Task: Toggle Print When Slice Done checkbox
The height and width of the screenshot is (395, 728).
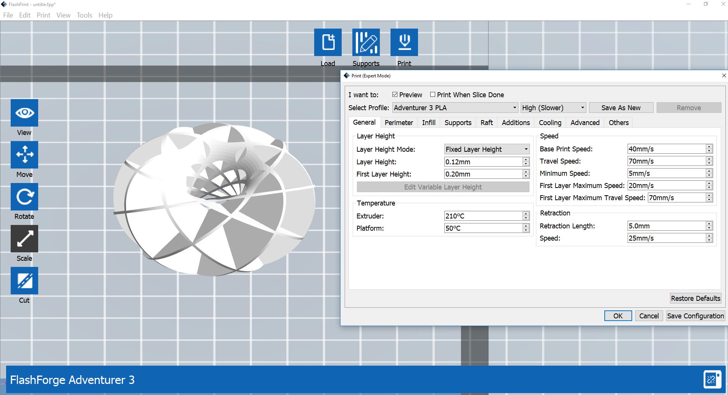Action: coord(433,95)
